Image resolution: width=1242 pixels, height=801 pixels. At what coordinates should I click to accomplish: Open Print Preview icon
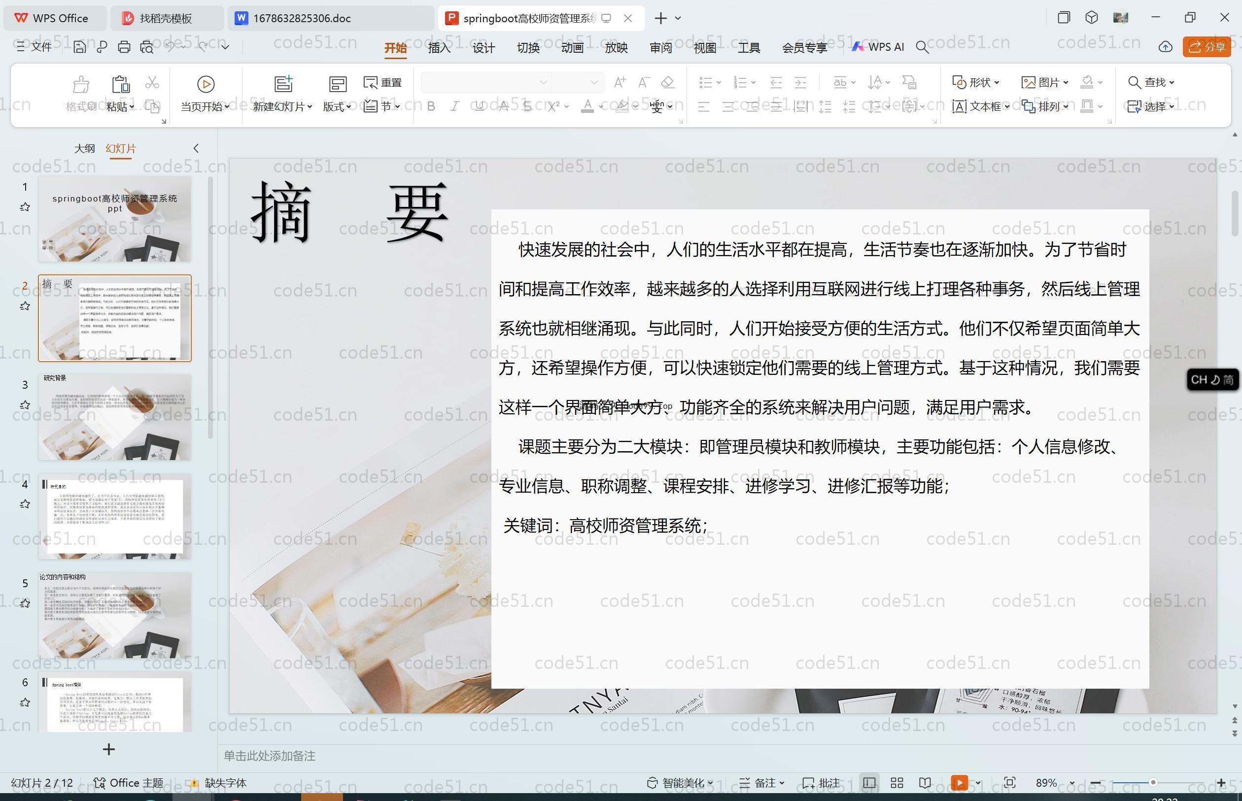click(x=147, y=47)
